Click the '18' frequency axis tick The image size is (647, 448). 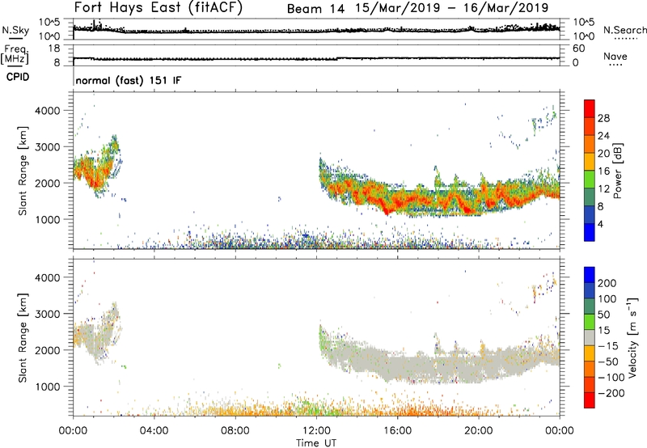[54, 49]
